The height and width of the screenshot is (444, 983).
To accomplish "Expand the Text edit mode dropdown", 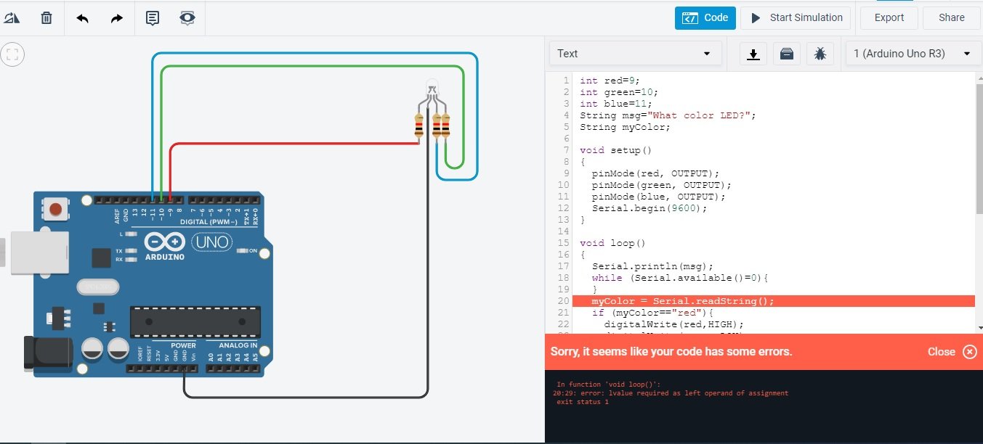I will (x=635, y=54).
